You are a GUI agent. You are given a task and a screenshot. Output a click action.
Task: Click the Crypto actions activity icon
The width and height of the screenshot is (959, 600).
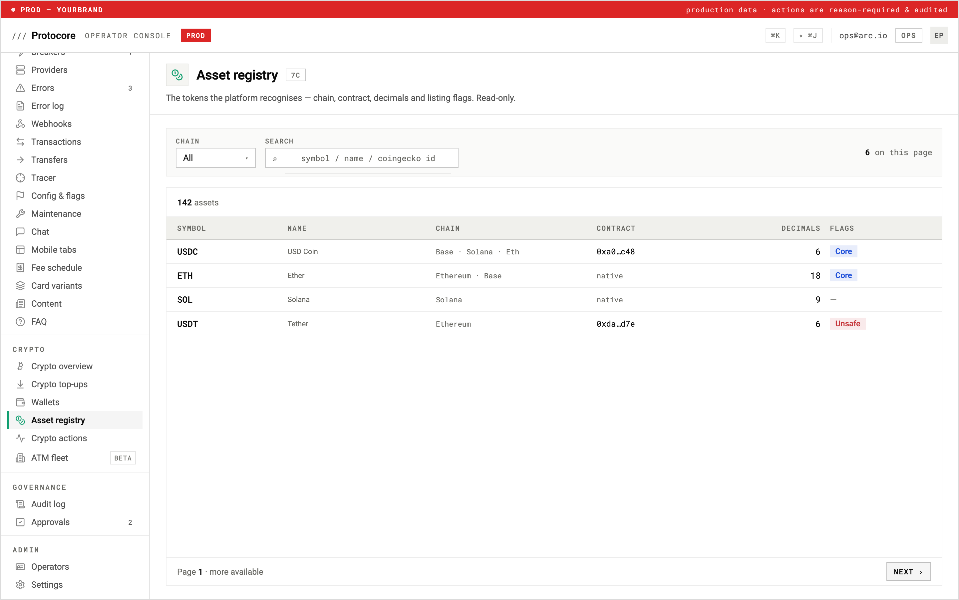click(20, 438)
